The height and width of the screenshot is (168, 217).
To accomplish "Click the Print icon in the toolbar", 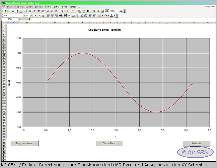I will [26, 11].
